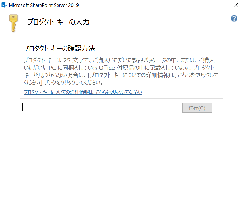Viewport: 243px width, 223px height.
Task: Close the SharePoint Server 2019 setup window
Action: 236,5
